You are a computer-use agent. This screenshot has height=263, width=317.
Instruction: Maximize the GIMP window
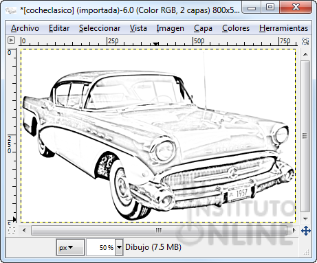point(270,7)
